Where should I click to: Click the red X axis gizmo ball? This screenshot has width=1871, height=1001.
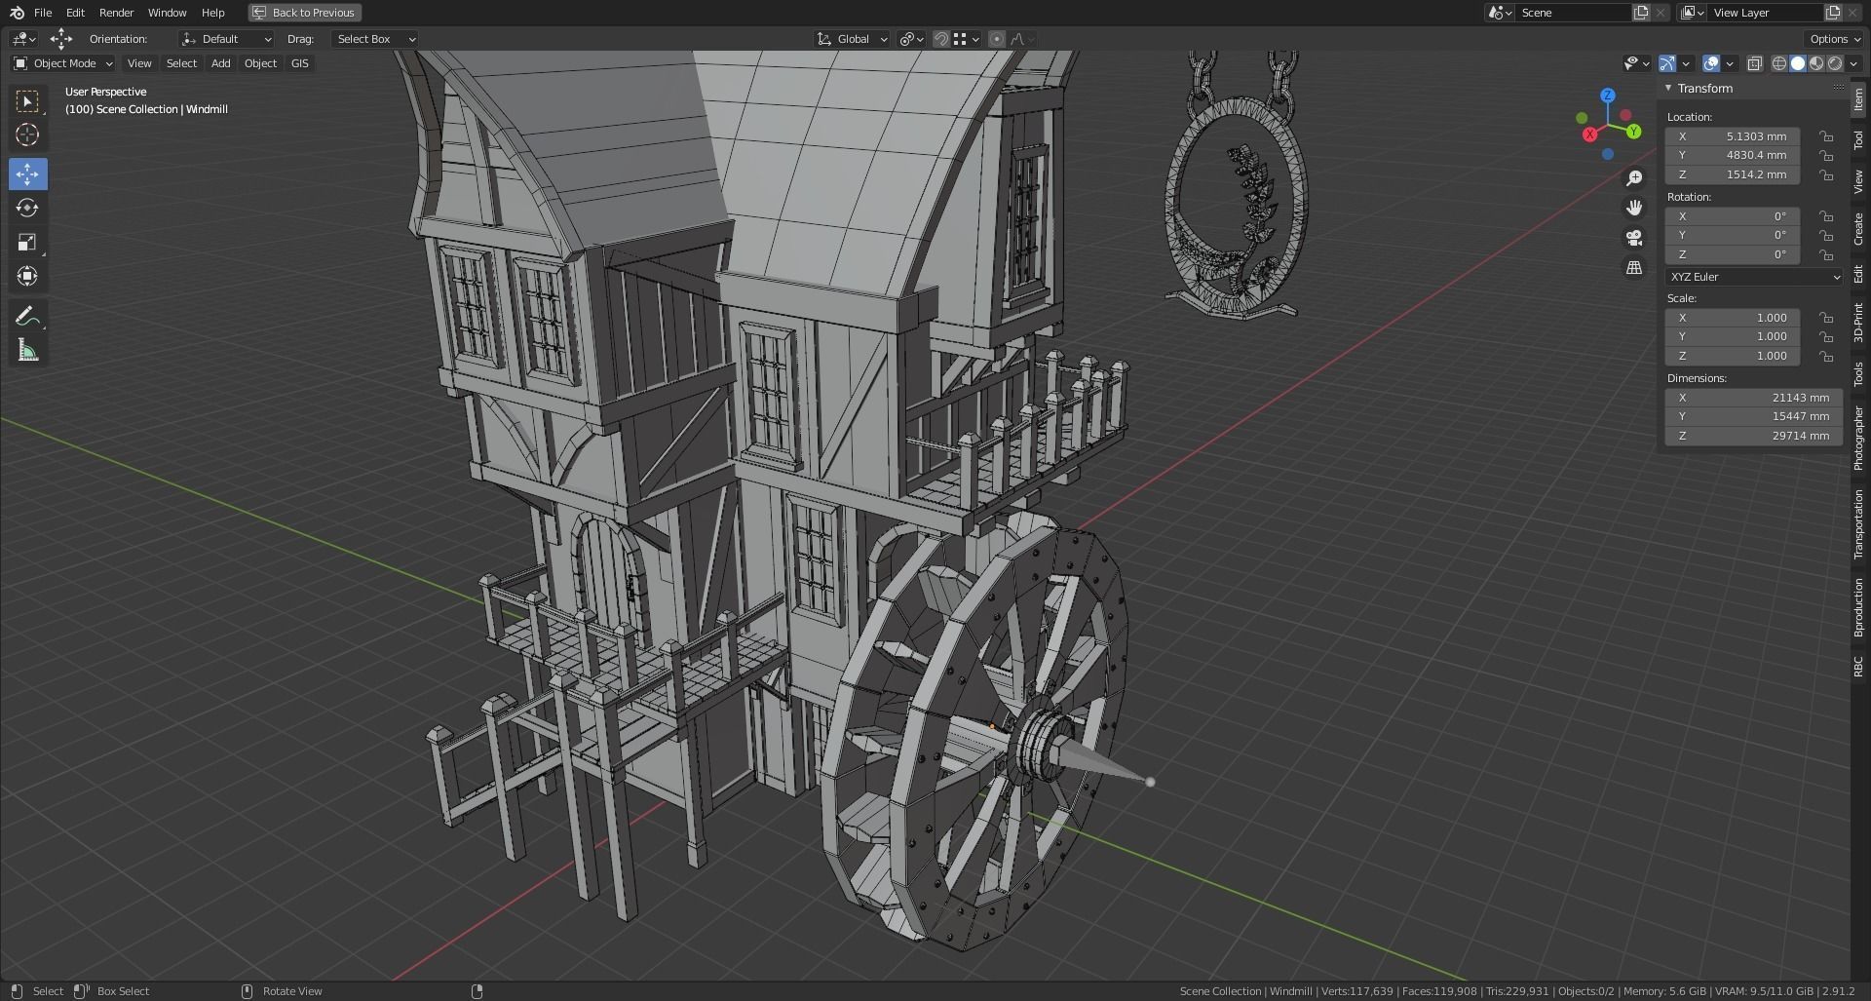pyautogui.click(x=1590, y=135)
